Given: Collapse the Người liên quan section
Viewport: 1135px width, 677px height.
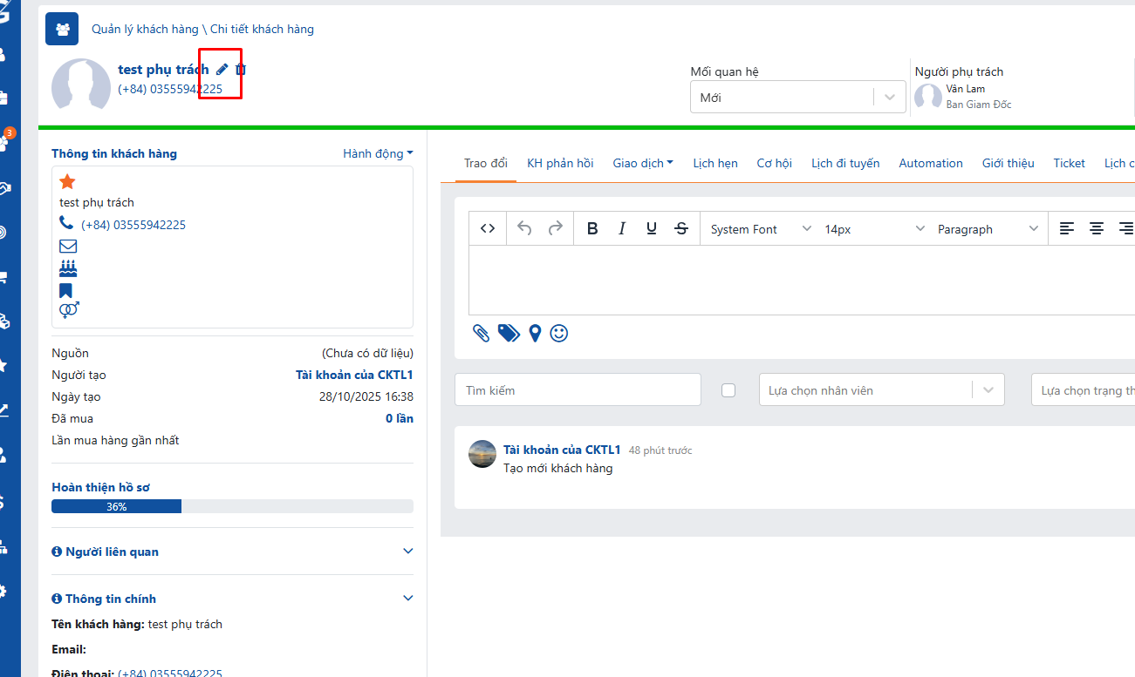Looking at the screenshot, I should pos(407,552).
